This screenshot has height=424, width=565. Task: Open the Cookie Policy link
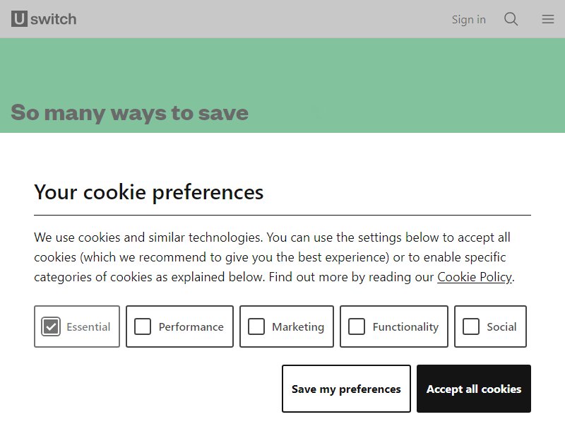pyautogui.click(x=474, y=277)
